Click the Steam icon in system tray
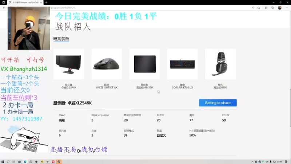291x164 pixels. pos(260,162)
